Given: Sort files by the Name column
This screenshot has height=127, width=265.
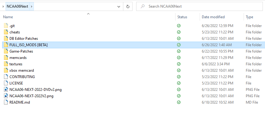Looking at the screenshot, I should [8, 17].
